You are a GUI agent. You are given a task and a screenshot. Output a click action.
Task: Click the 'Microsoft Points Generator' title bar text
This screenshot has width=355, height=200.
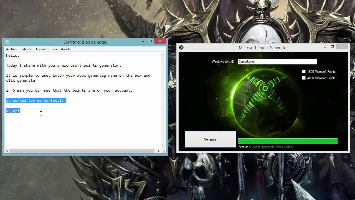tap(263, 48)
